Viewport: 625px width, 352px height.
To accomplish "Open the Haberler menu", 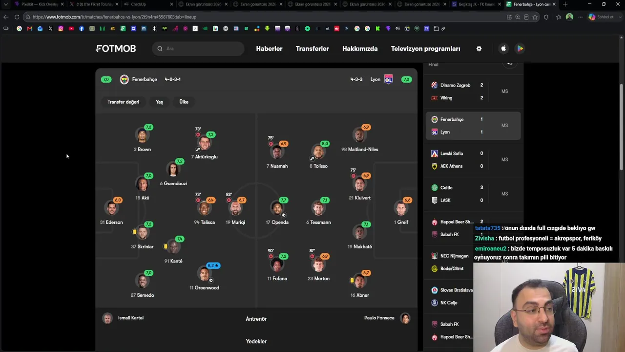I will pyautogui.click(x=269, y=48).
